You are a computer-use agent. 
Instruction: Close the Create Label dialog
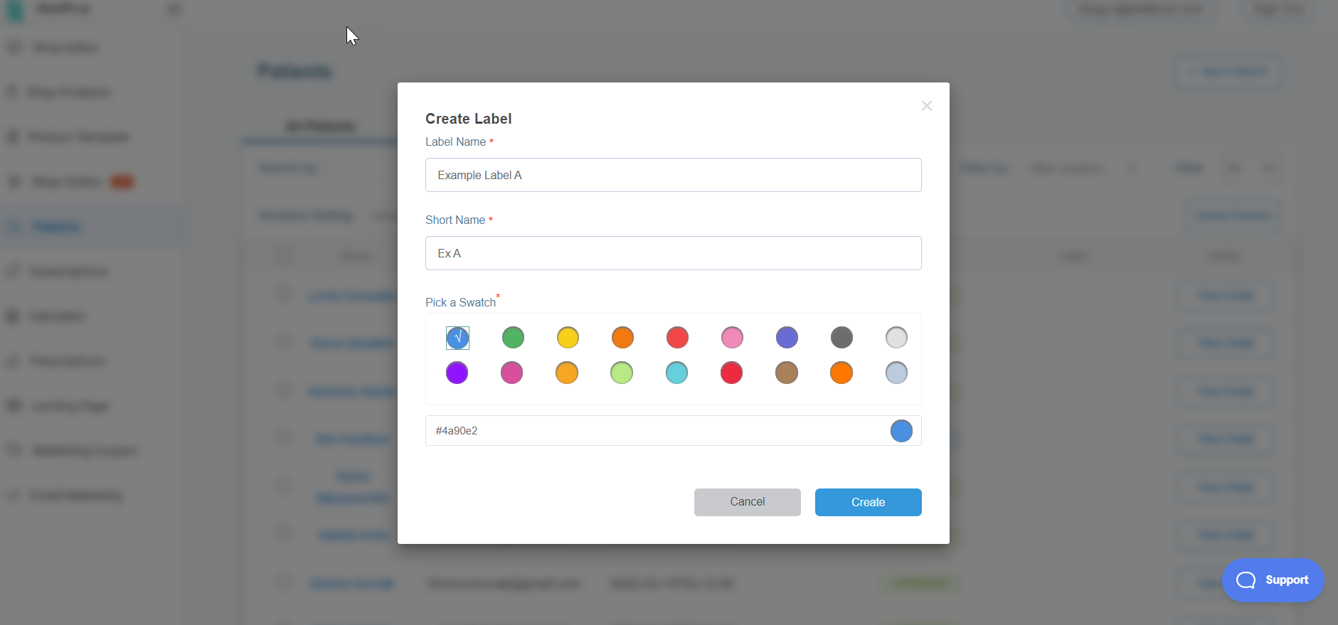926,106
